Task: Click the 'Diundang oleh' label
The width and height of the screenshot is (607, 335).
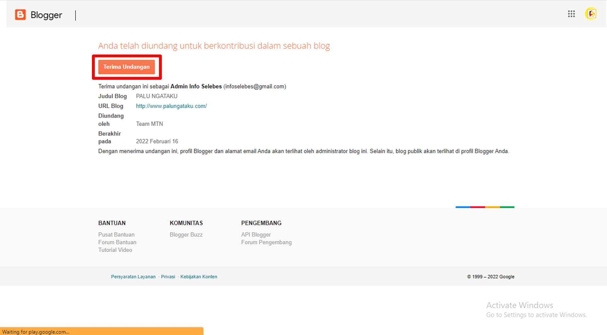Action: tap(111, 120)
